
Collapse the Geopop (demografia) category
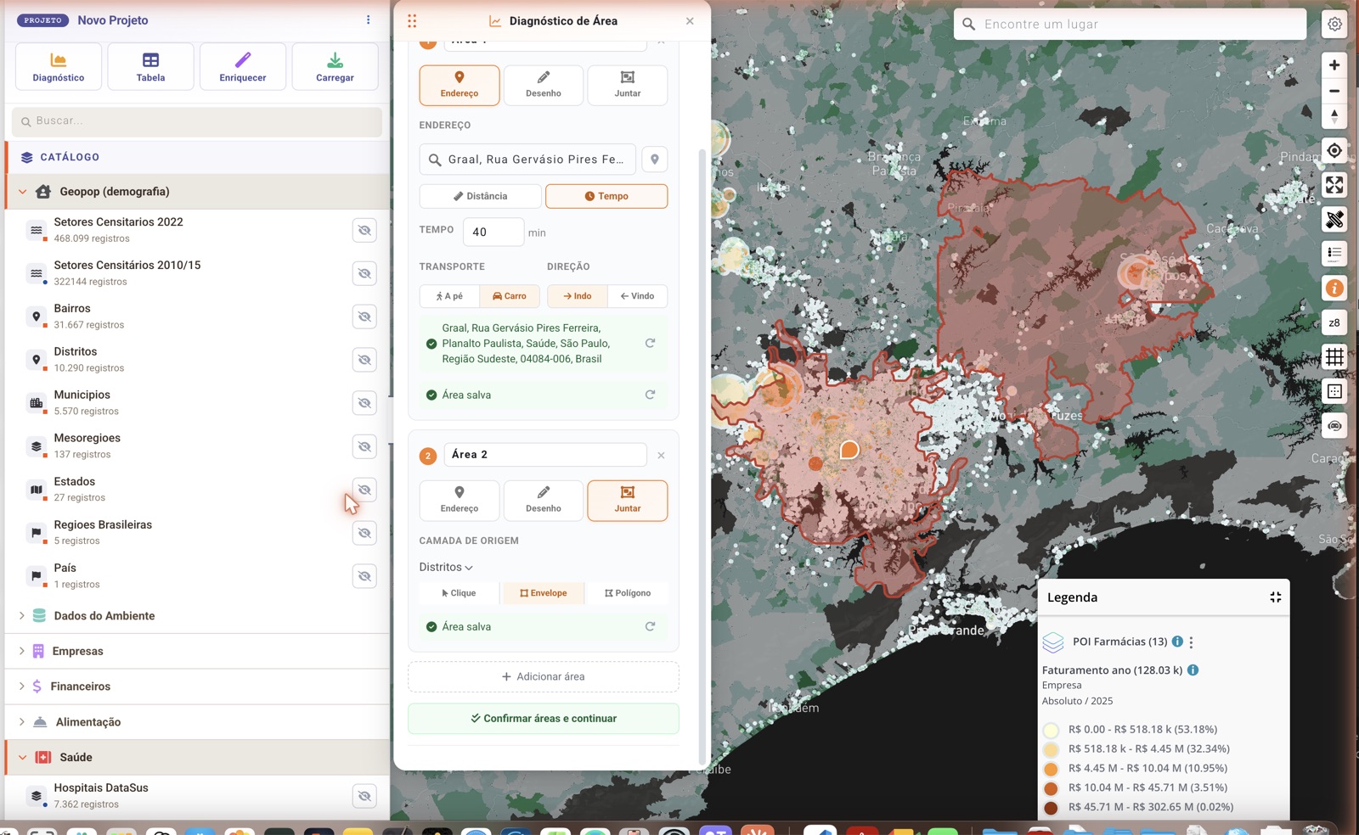pos(22,192)
